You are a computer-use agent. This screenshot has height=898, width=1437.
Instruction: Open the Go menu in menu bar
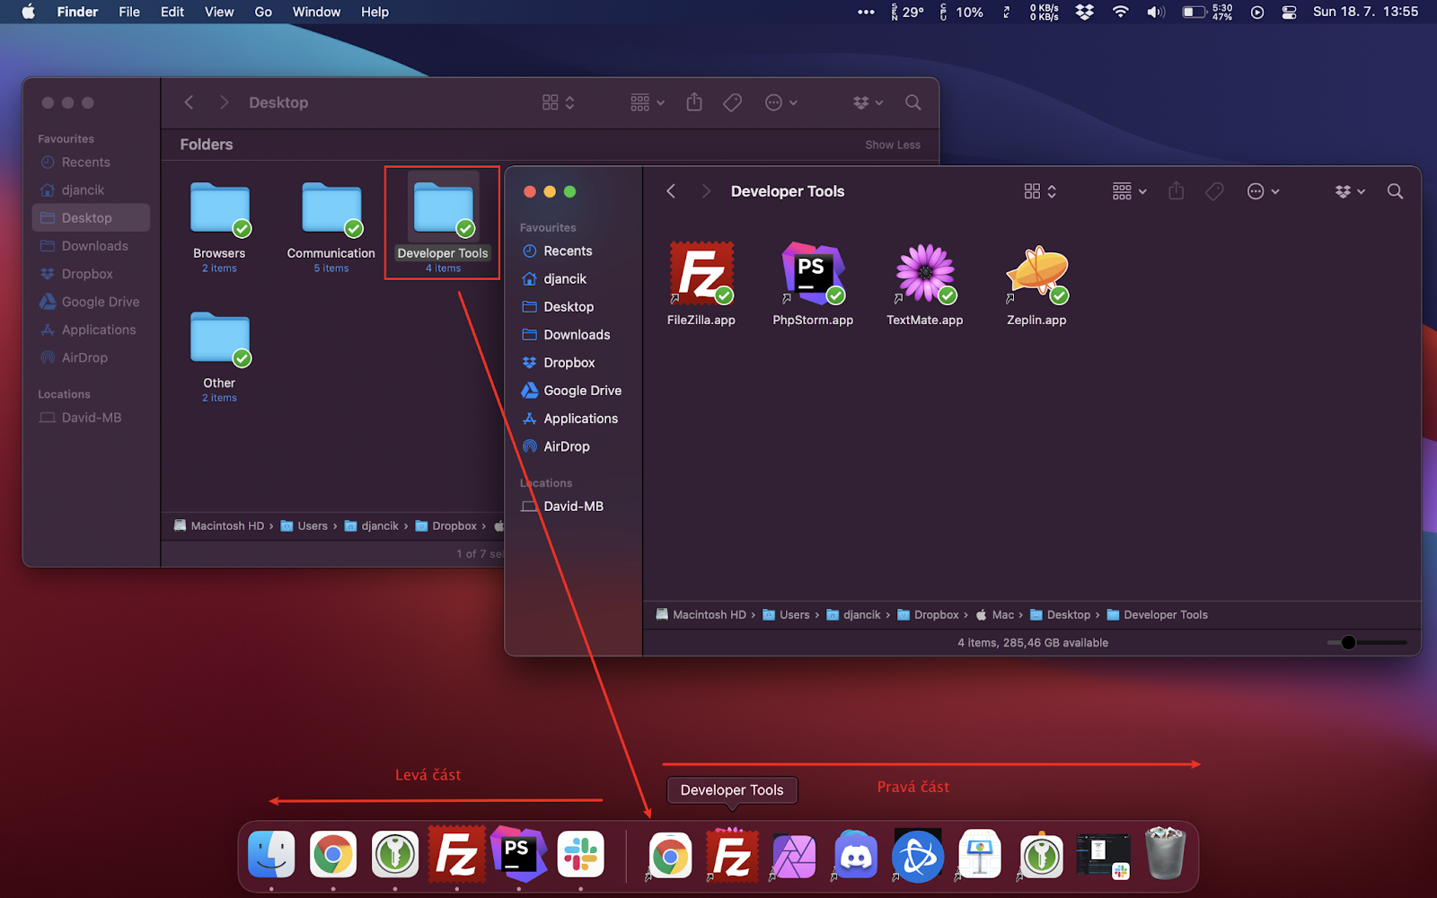pos(263,13)
